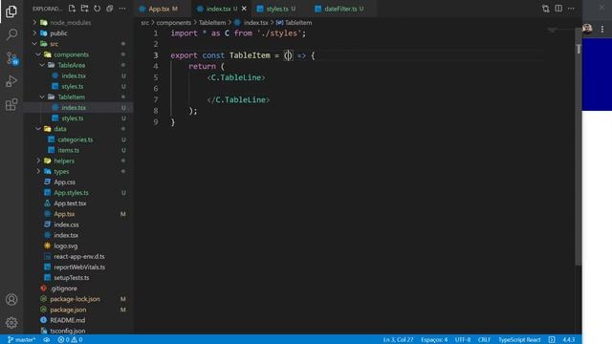This screenshot has height=344, width=612.
Task: Switch to the dateFilter.ts tab
Action: click(340, 9)
